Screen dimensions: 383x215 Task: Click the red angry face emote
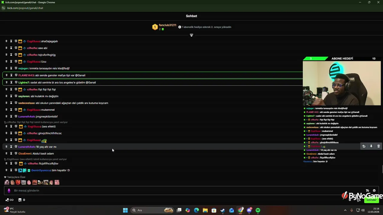click(x=18, y=182)
